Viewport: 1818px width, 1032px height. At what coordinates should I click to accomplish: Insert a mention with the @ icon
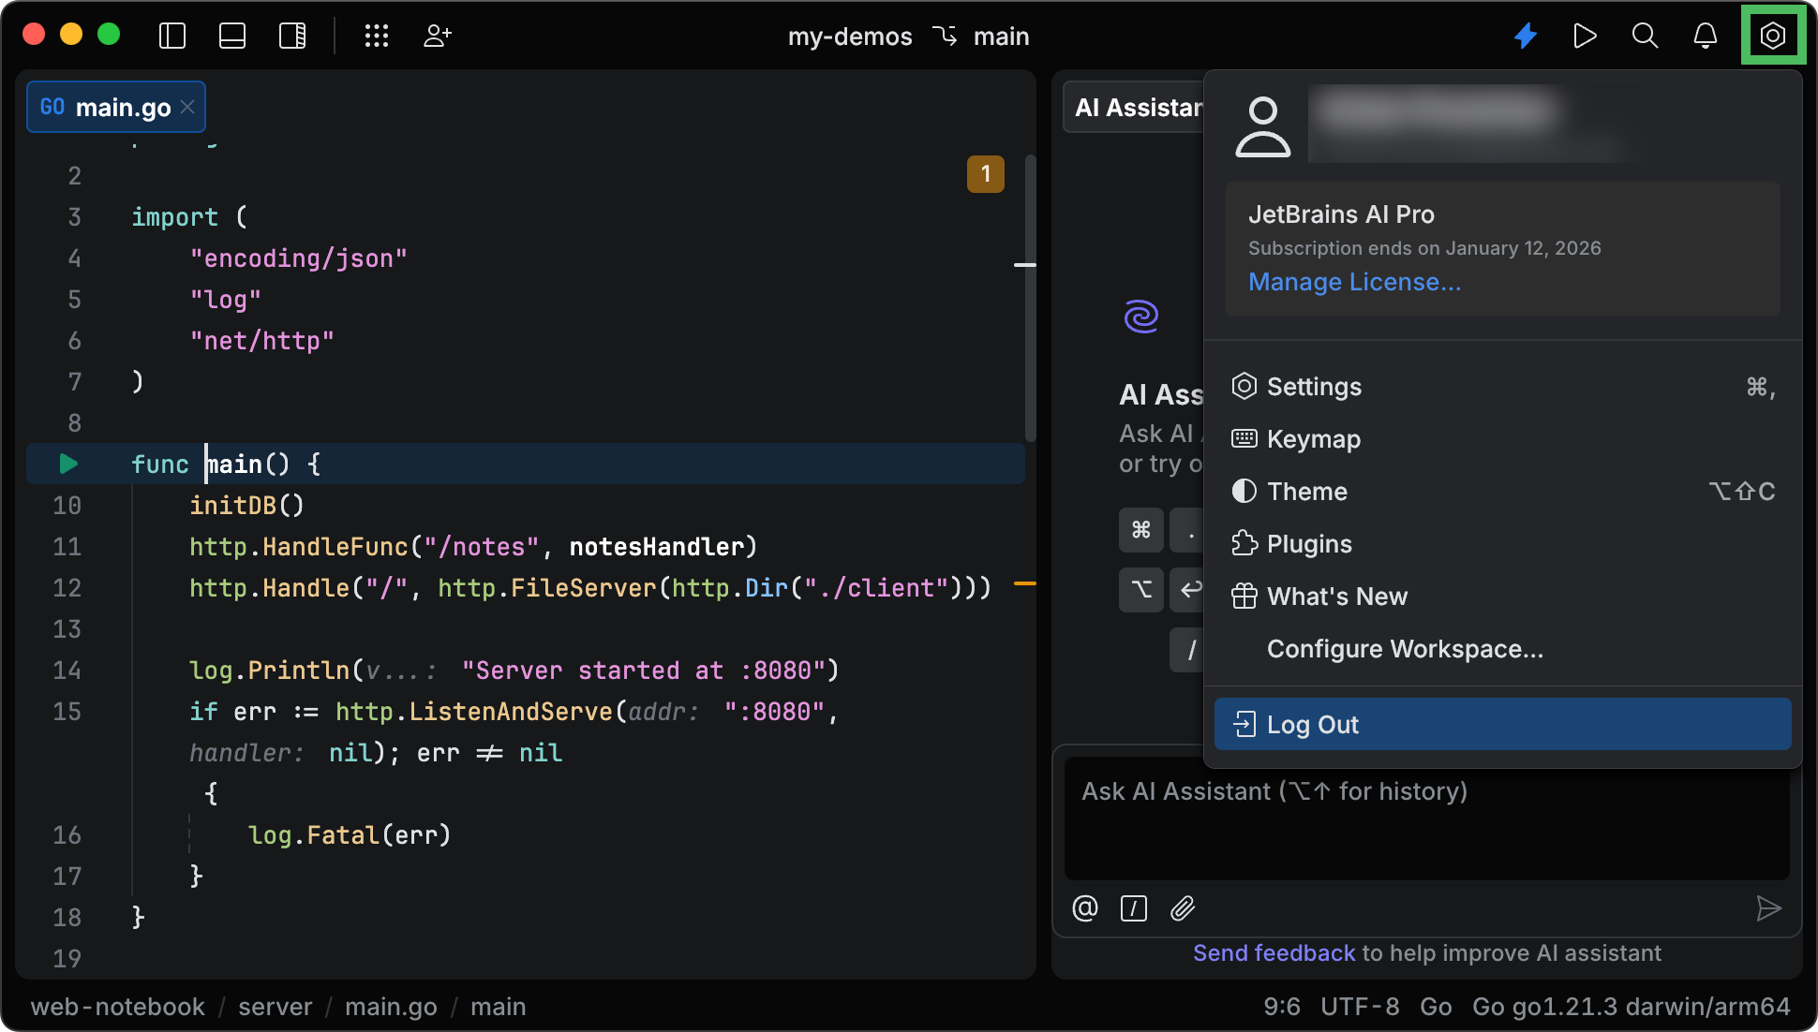click(x=1084, y=908)
